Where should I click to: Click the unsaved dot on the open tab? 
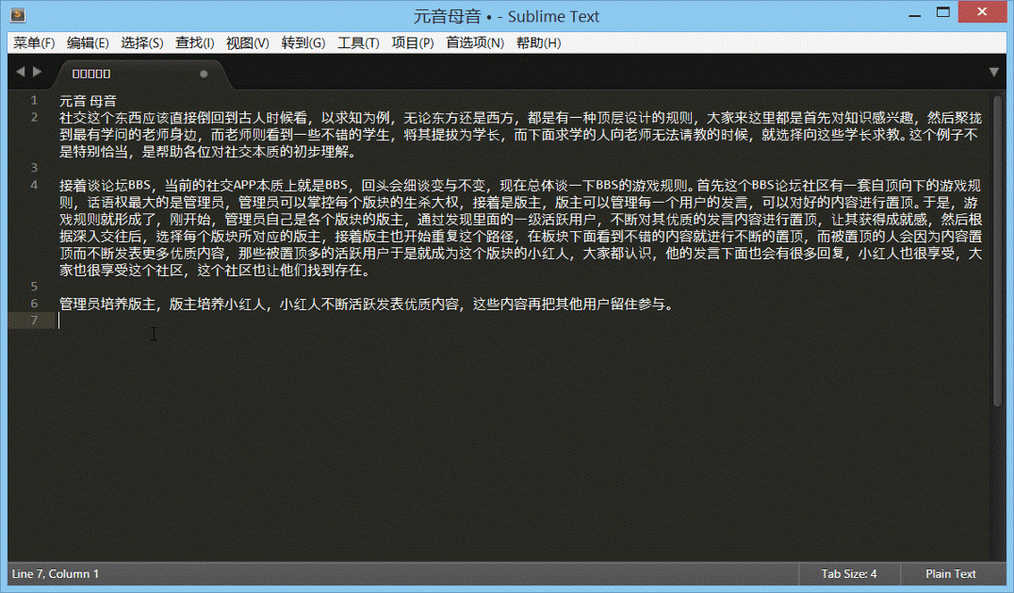(204, 74)
